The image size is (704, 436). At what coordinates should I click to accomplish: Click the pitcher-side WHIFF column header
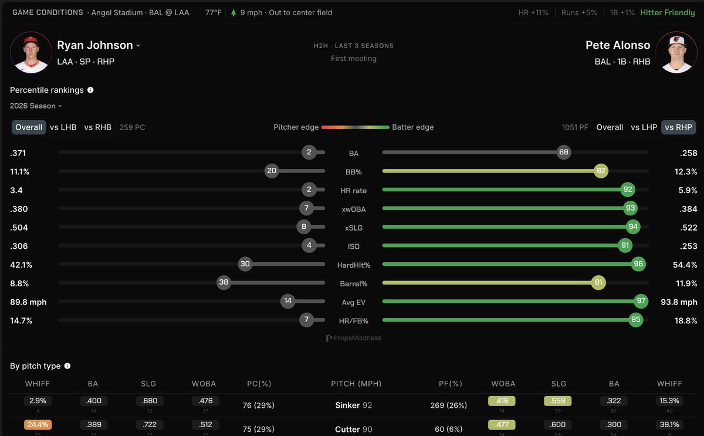[x=38, y=384]
